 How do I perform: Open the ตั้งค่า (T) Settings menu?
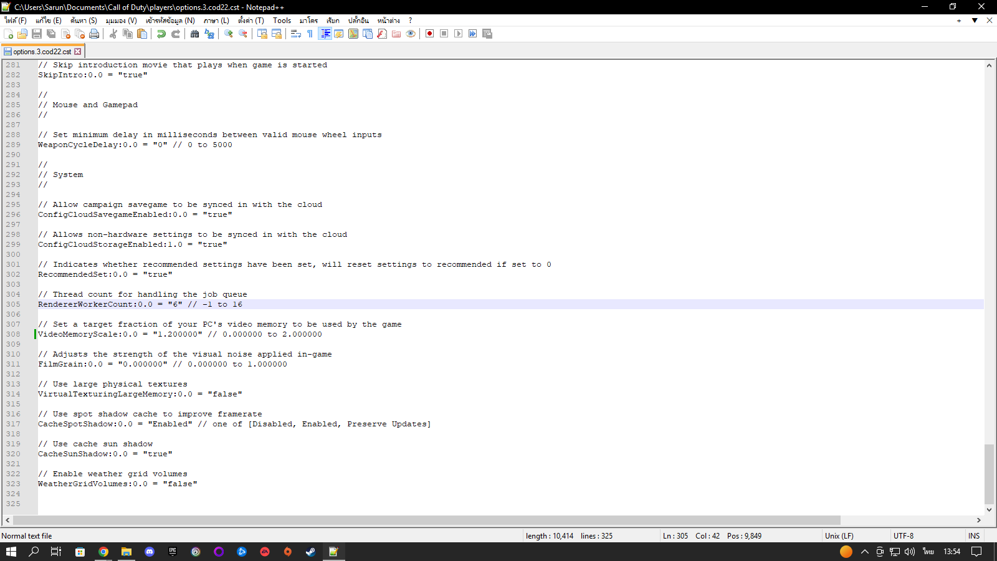tap(251, 21)
